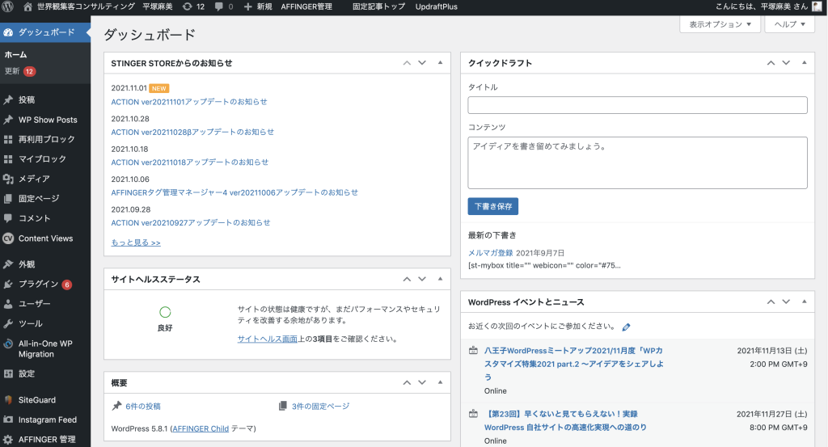The image size is (828, 447).
Task: Click the マイブロック grid icon
Action: (8, 159)
